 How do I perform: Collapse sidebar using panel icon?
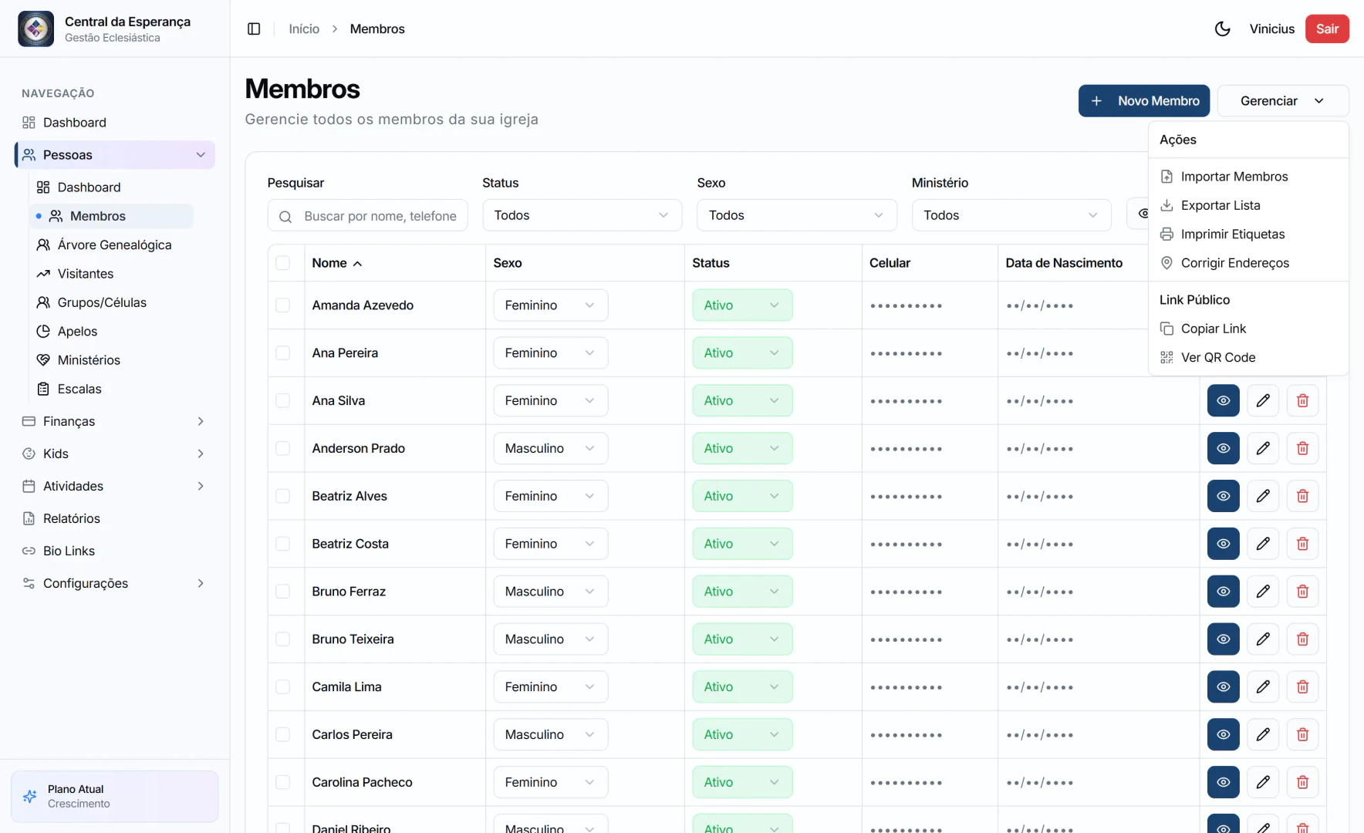click(254, 29)
